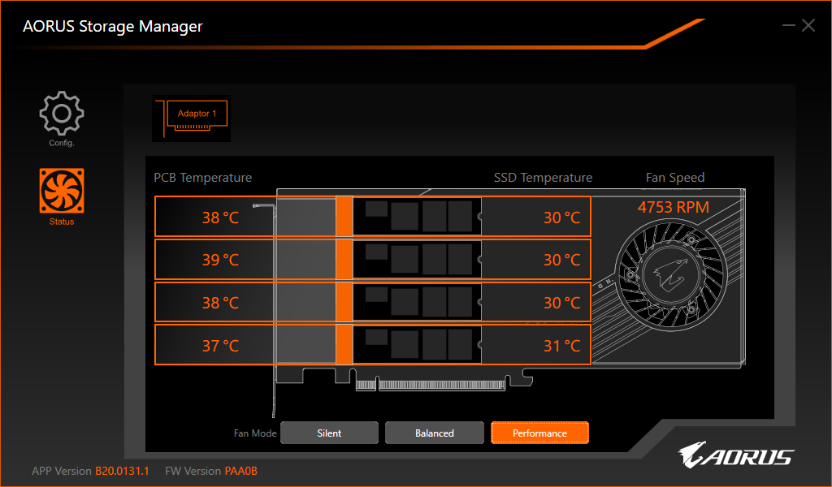Click the 4753 RPM fan speed reading

click(673, 207)
